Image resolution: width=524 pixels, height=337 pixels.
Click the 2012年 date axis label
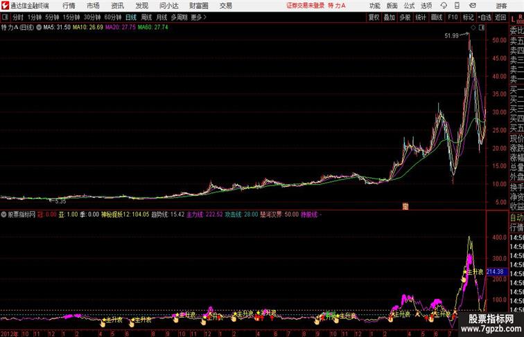pos(10,334)
